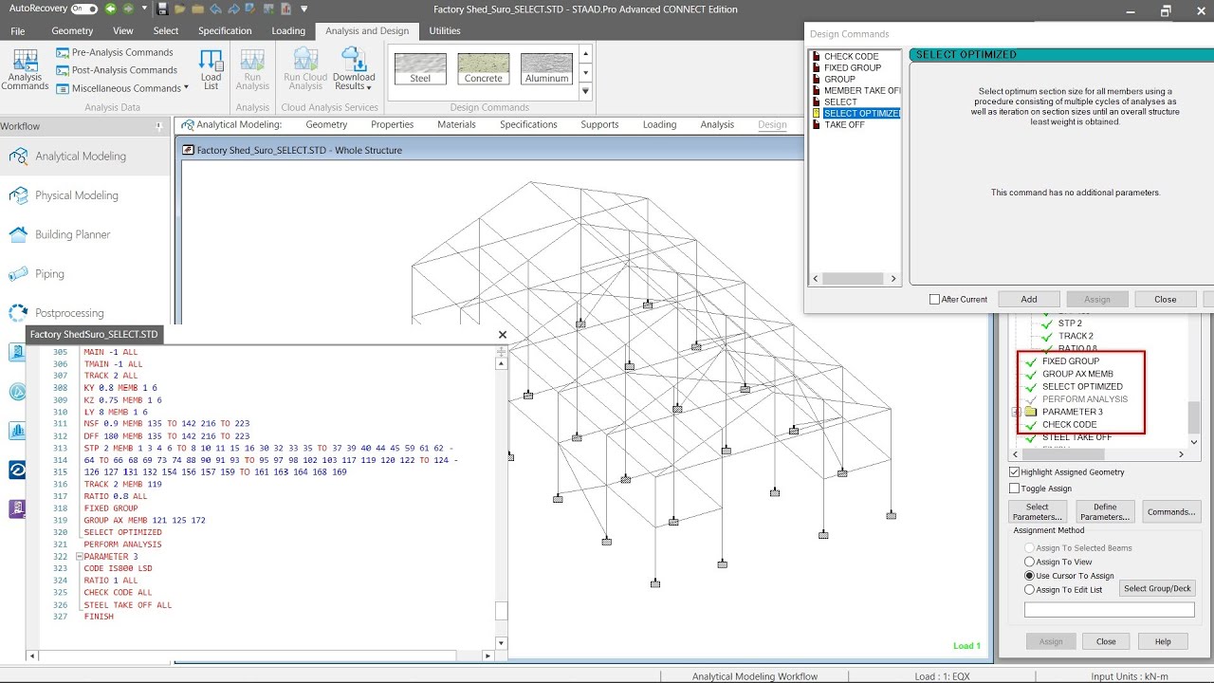Check the After Current checkbox
The image size is (1214, 683).
point(934,300)
